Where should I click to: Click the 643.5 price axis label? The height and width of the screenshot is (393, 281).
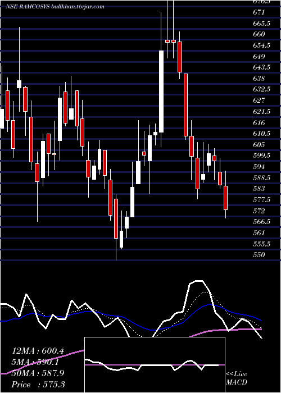pos(261,67)
